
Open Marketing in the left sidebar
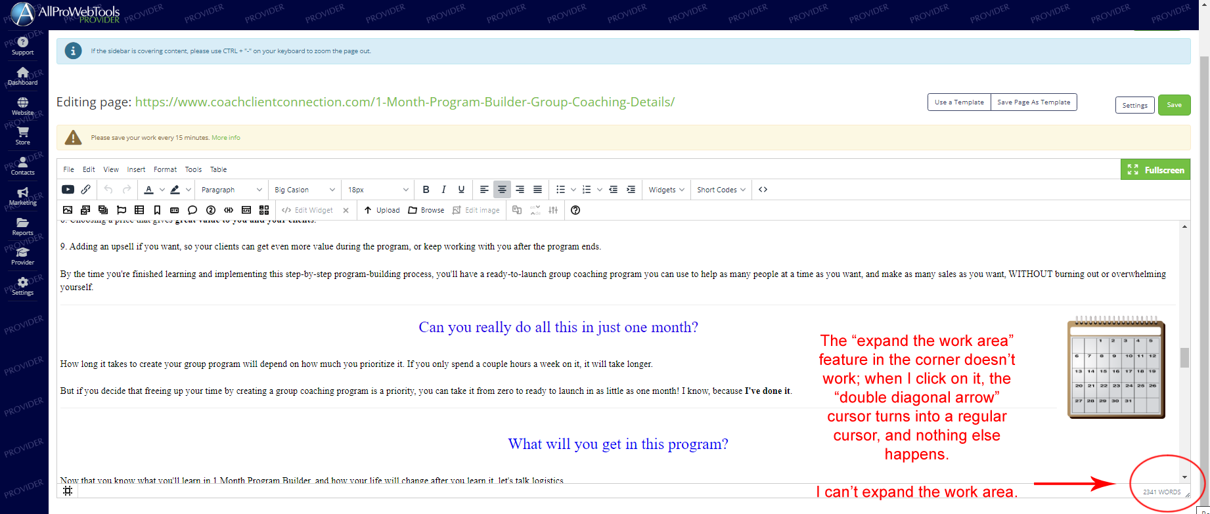22,196
